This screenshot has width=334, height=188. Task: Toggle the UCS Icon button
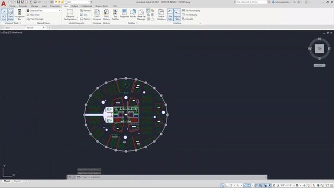[x=4, y=15]
